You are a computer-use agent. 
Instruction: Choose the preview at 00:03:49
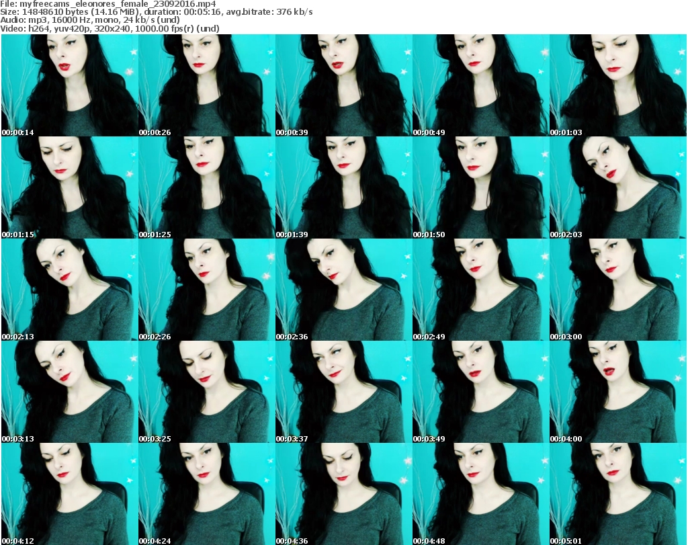tap(480, 392)
